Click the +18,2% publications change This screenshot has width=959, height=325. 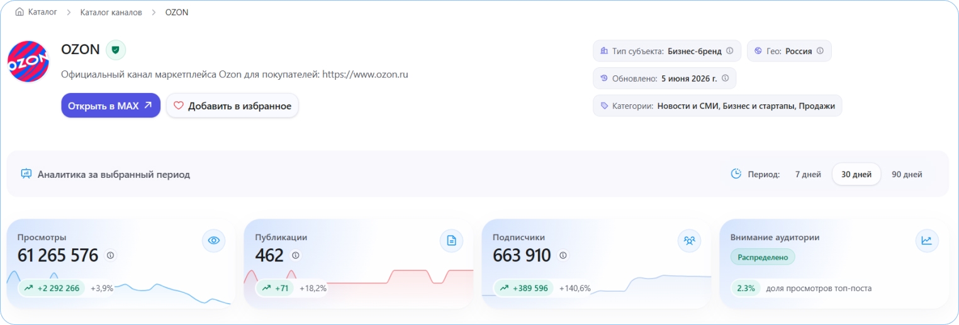[x=313, y=289]
